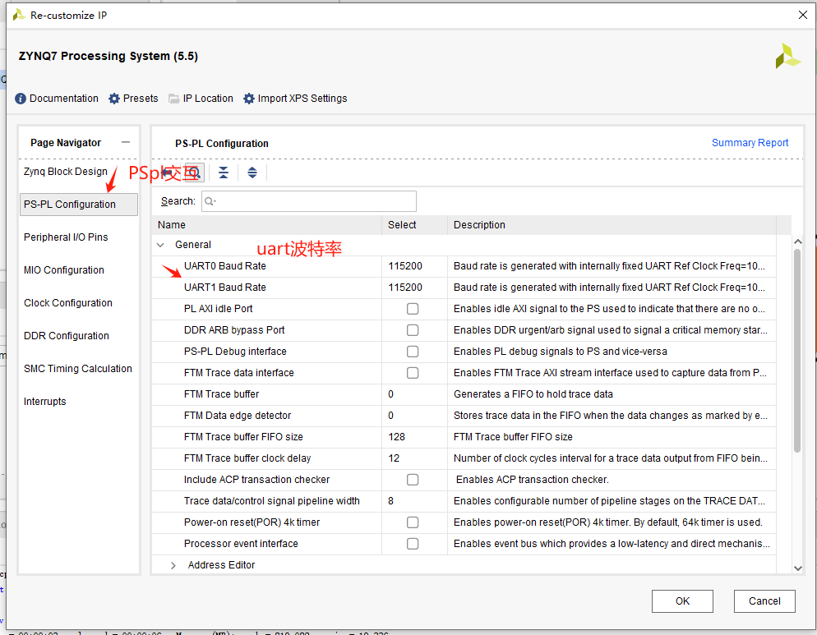
Task: Confirm the settings with the OK button
Action: pos(682,601)
